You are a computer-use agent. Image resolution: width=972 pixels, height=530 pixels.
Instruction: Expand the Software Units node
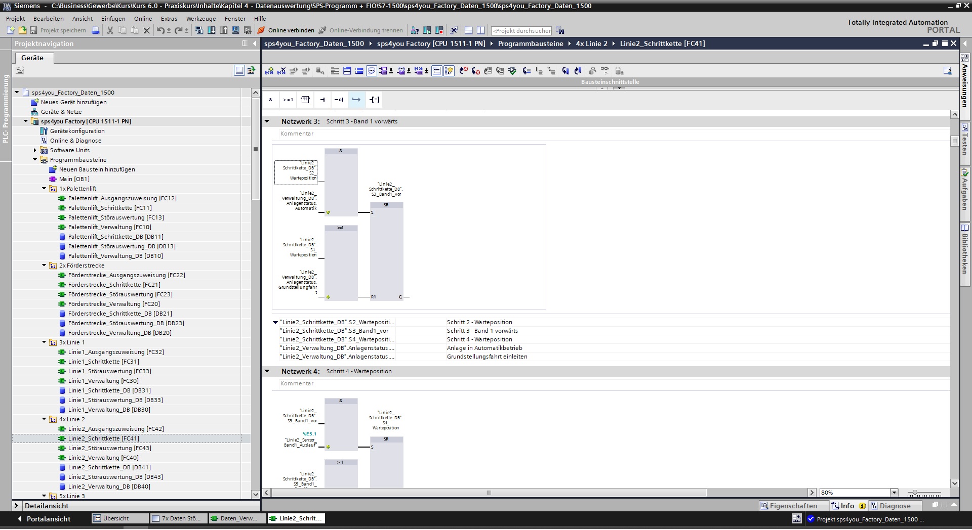pos(35,150)
